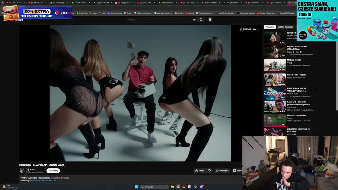Open Franio | Kick bookmark
The height and width of the screenshot is (190, 338).
tap(82, 13)
